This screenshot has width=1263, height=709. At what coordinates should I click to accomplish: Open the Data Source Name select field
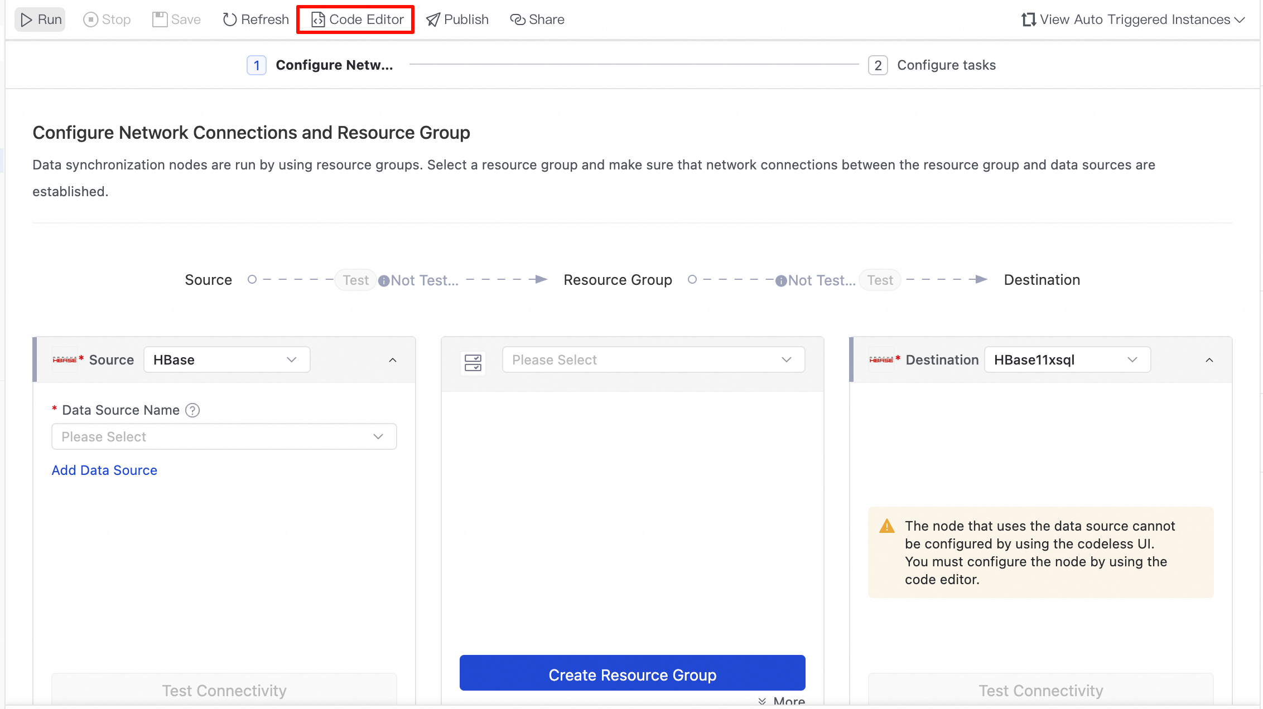(224, 437)
